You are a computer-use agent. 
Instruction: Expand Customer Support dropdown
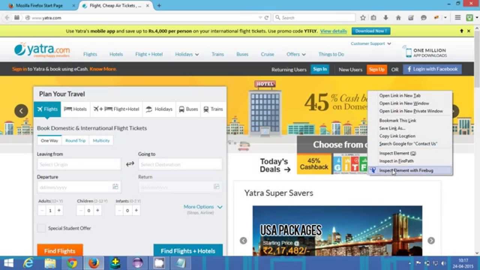pos(371,43)
